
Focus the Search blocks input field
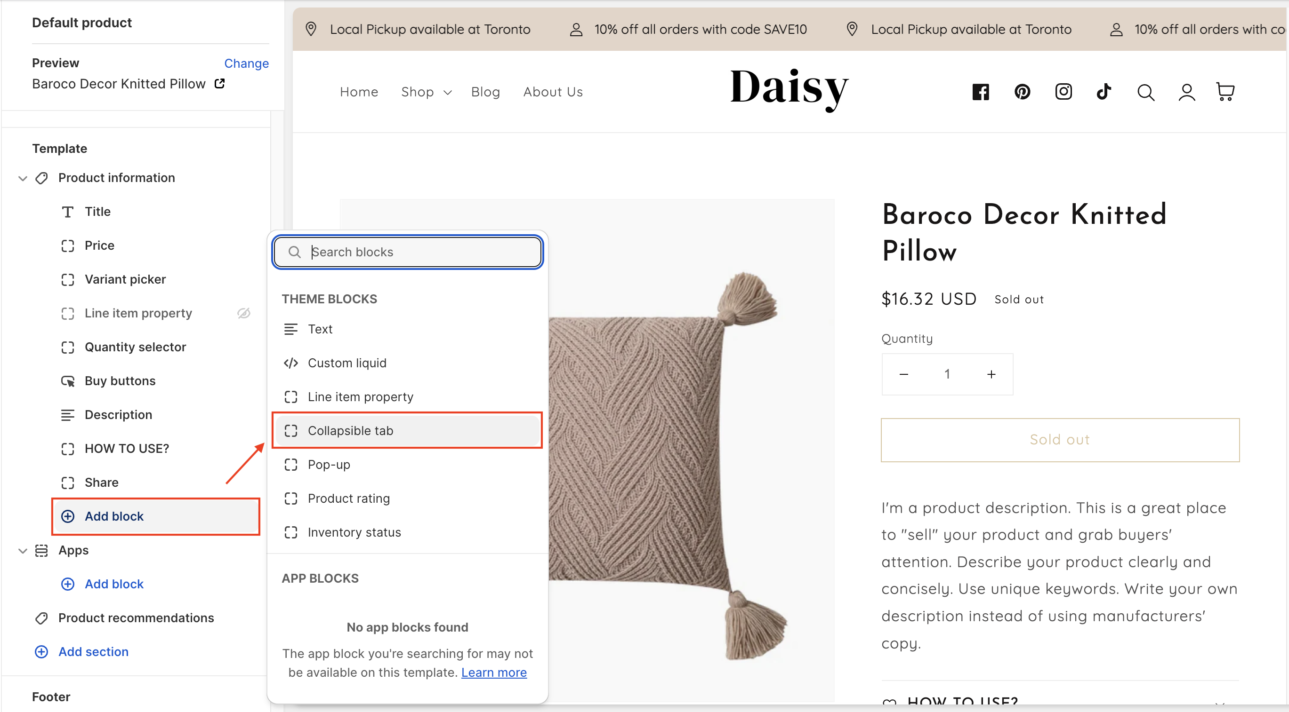[415, 252]
